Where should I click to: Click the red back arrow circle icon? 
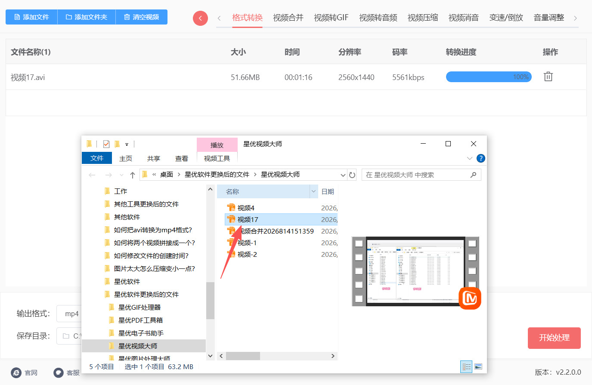click(x=200, y=18)
